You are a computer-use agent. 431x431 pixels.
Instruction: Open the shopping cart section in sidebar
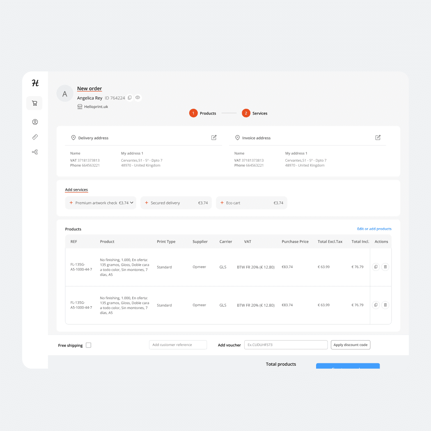coord(34,103)
